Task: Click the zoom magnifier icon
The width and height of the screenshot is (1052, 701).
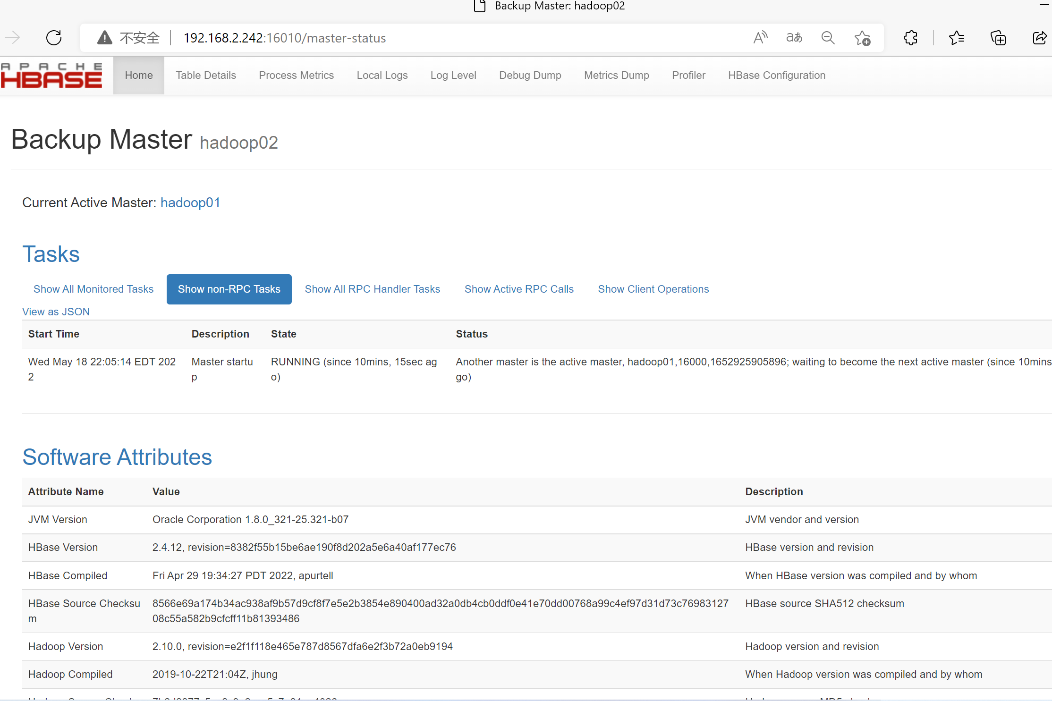Action: pyautogui.click(x=828, y=38)
